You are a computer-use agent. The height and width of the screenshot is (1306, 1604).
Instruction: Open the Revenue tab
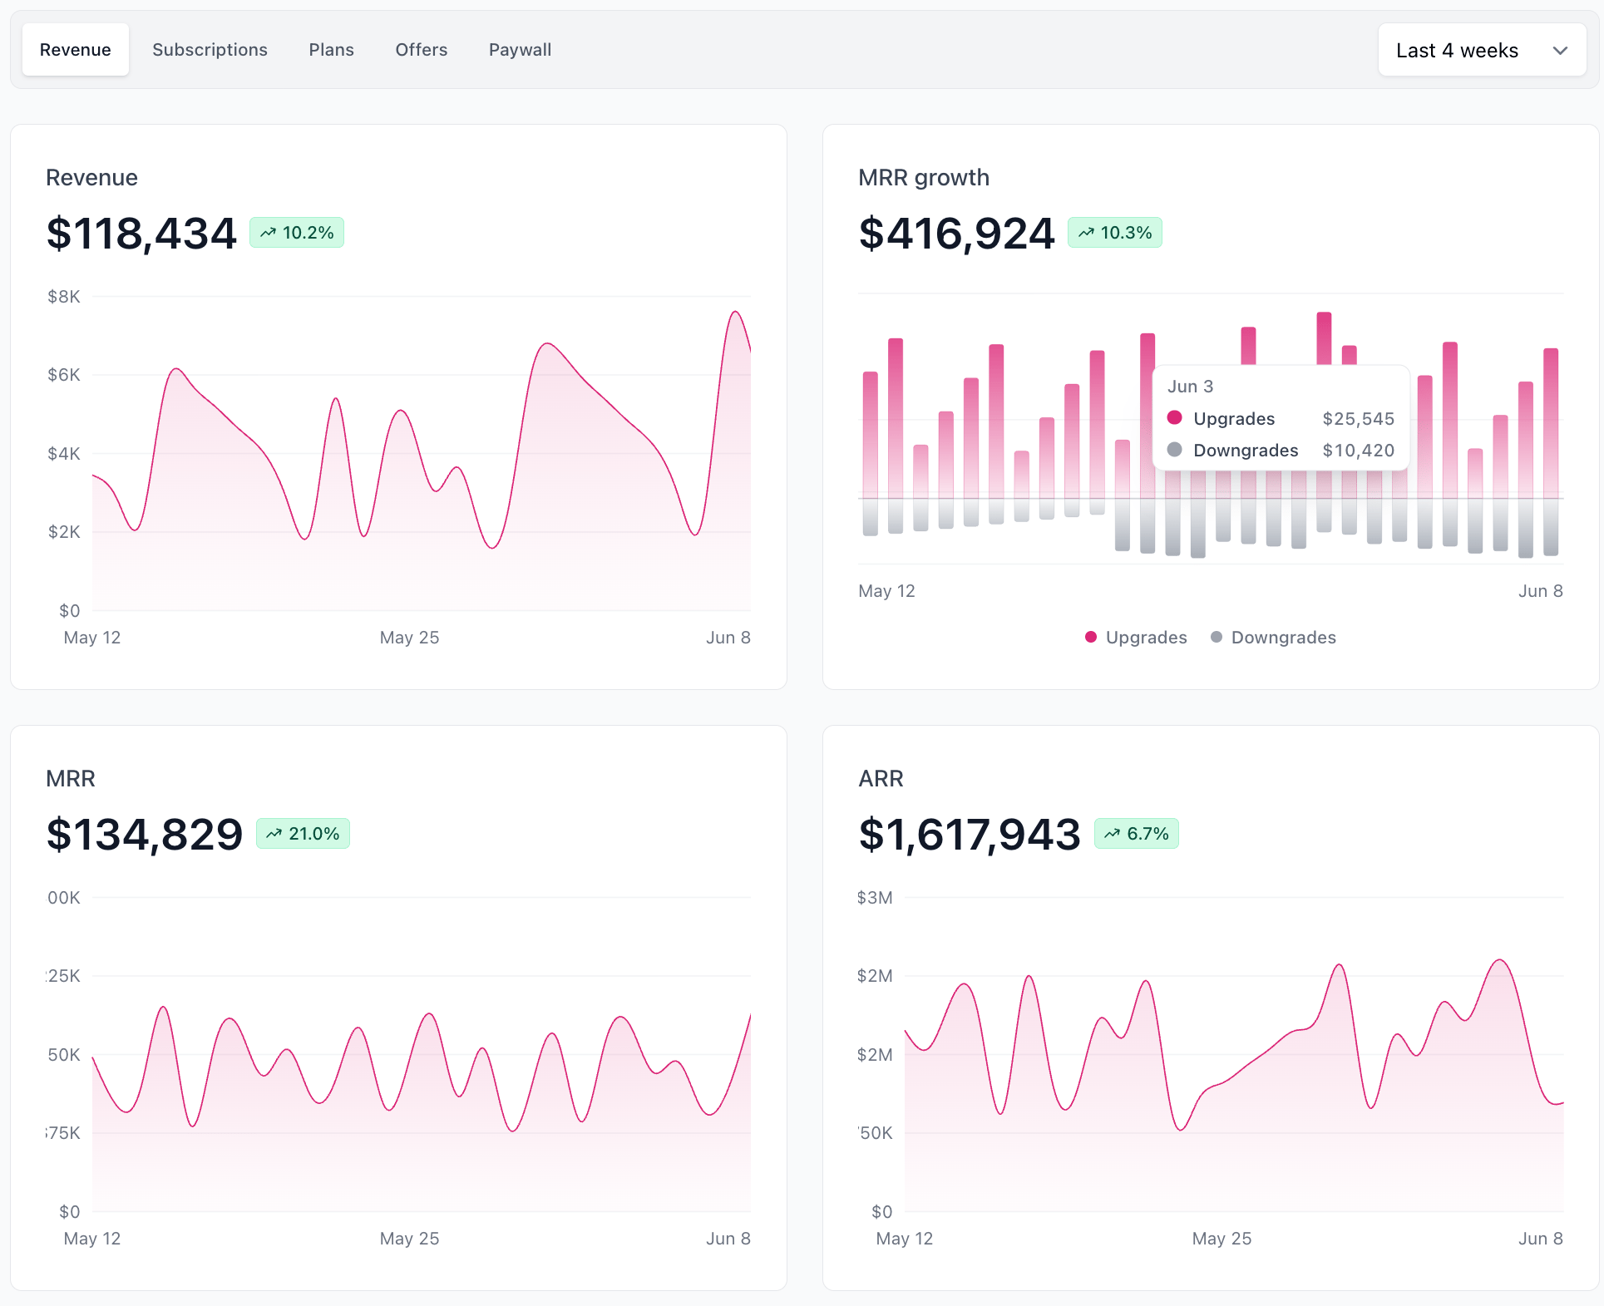coord(76,50)
